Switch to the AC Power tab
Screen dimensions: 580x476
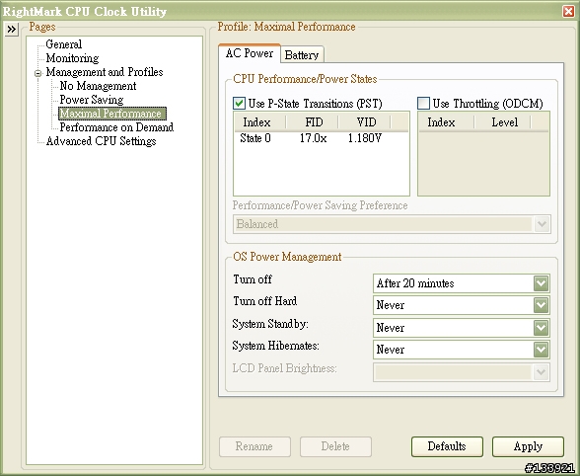point(250,53)
